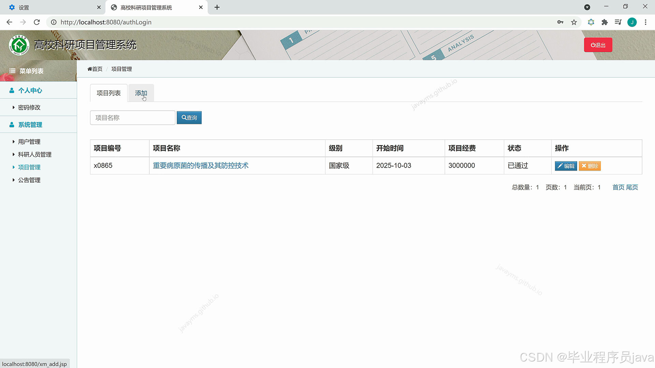655x368 pixels.
Task: Click the 当前页: 1 pagination text
Action: pyautogui.click(x=587, y=187)
